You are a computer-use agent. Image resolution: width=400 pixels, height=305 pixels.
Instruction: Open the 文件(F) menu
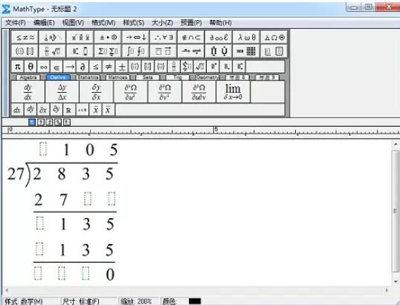pos(16,23)
